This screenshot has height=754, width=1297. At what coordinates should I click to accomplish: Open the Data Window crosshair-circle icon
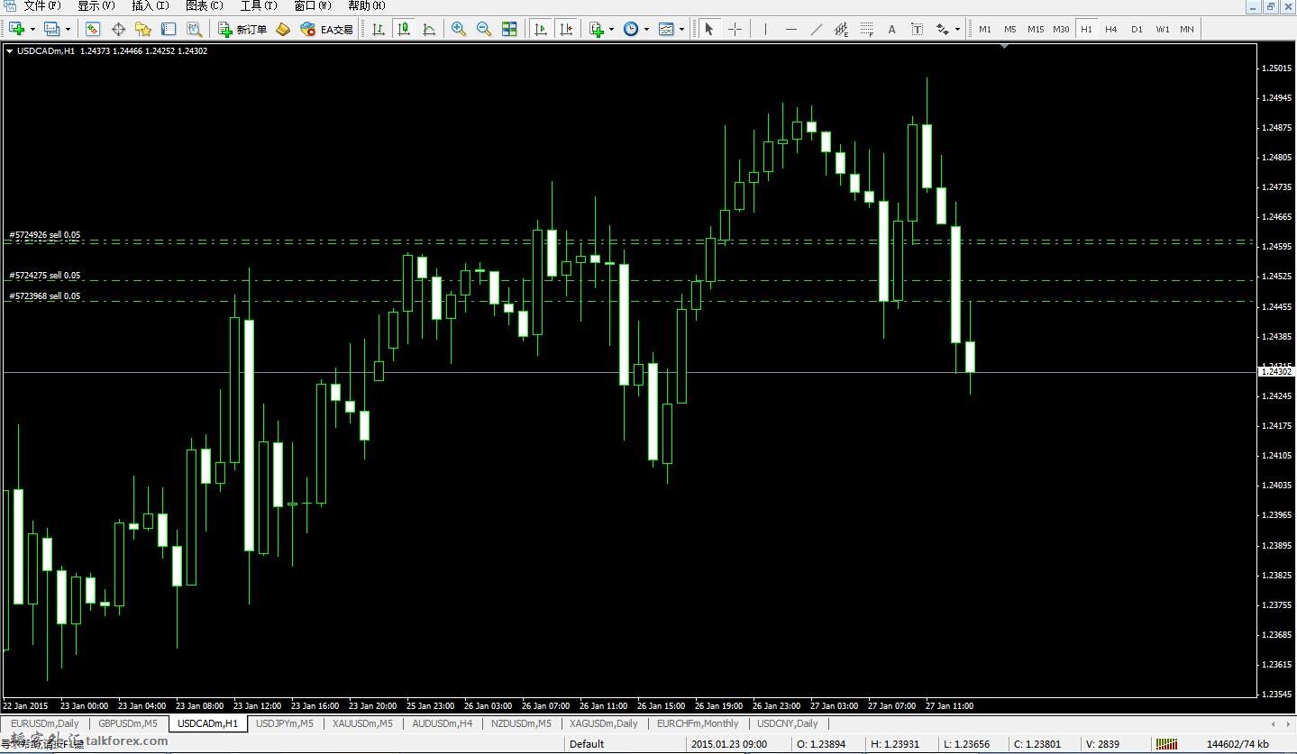tap(118, 29)
